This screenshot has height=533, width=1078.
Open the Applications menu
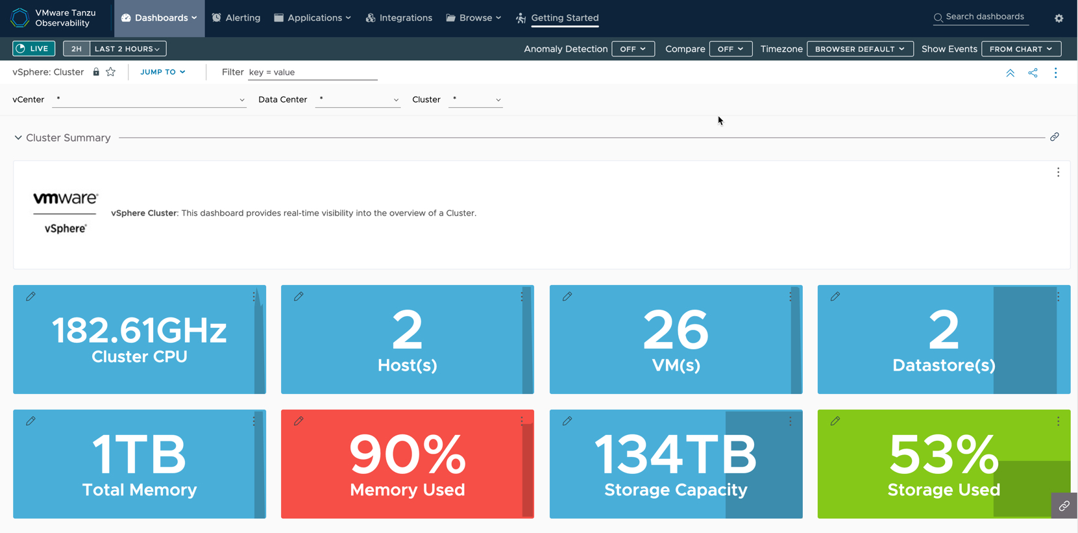tap(313, 18)
